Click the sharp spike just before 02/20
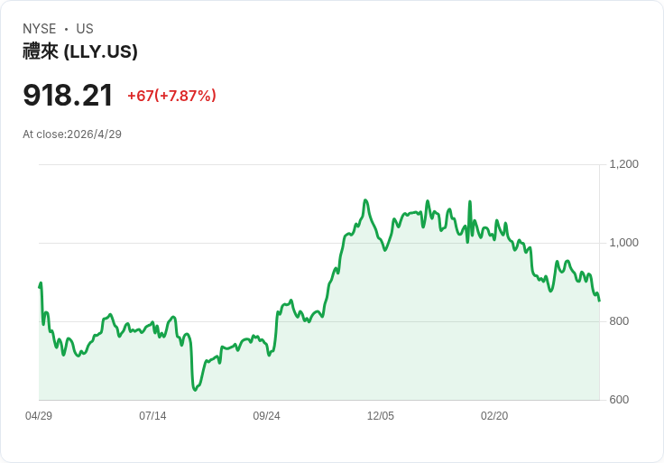Viewport: 664px width, 463px height. (x=470, y=201)
